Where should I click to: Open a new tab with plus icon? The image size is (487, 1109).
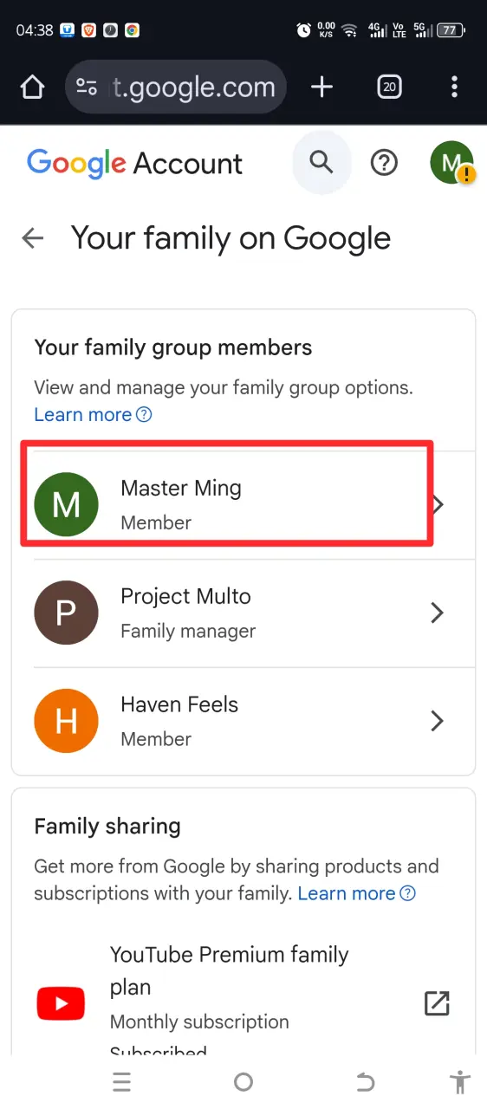(x=322, y=87)
